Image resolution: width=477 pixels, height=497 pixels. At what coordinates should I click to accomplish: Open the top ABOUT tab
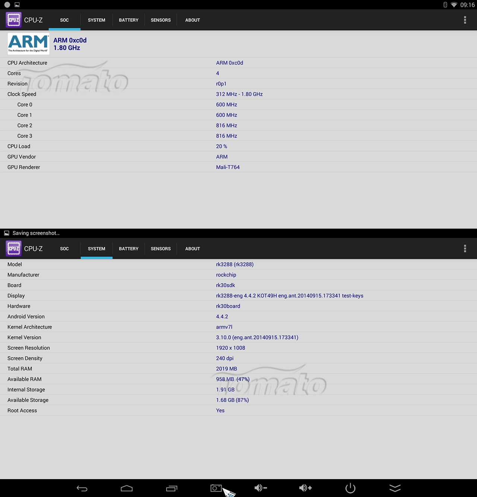point(193,20)
